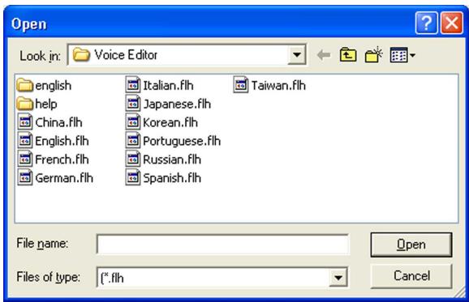Screen dimensions: 469x302
Task: Click the 'China.flh' file name
Action: coord(58,122)
